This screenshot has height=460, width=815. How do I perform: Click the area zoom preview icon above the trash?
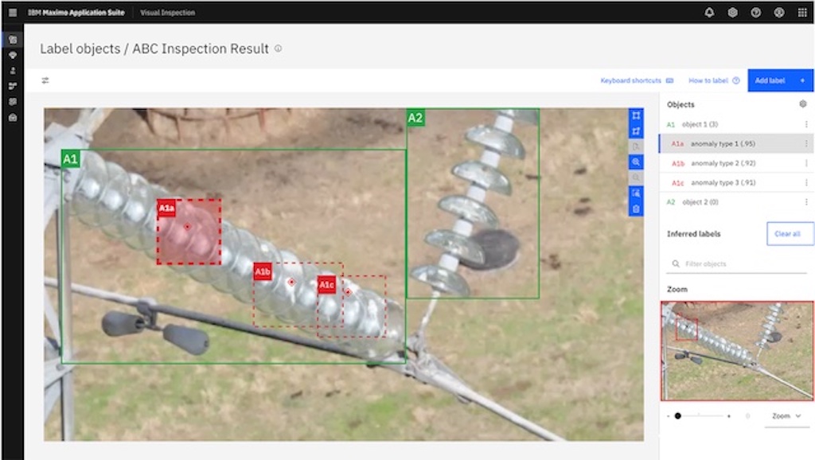point(634,191)
